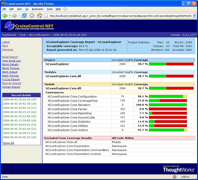This screenshot has height=180, width=198.
Task: Click the excluded NCoverExplorer.Tests.dll entry
Action: pos(61,142)
